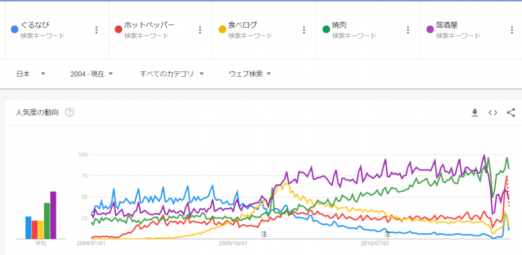This screenshot has height=255, width=522.
Task: Share the 人気度の動向 chart
Action: 511,113
